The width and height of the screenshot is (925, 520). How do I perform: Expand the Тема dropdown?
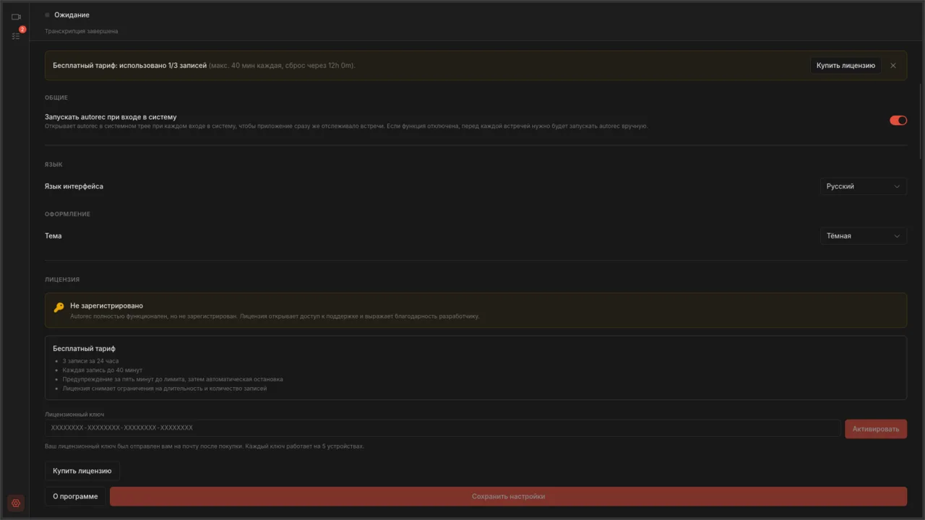coord(864,236)
